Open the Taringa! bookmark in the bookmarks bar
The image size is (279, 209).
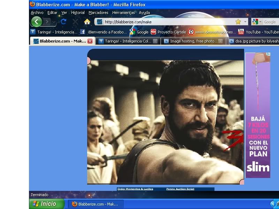pyautogui.click(x=54, y=32)
